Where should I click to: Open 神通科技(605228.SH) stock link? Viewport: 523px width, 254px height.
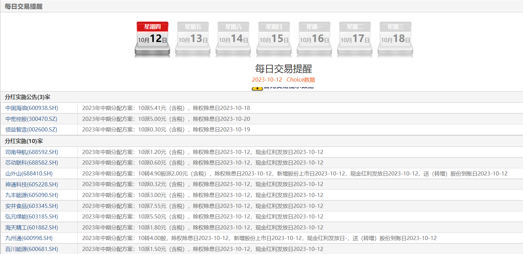coord(32,185)
